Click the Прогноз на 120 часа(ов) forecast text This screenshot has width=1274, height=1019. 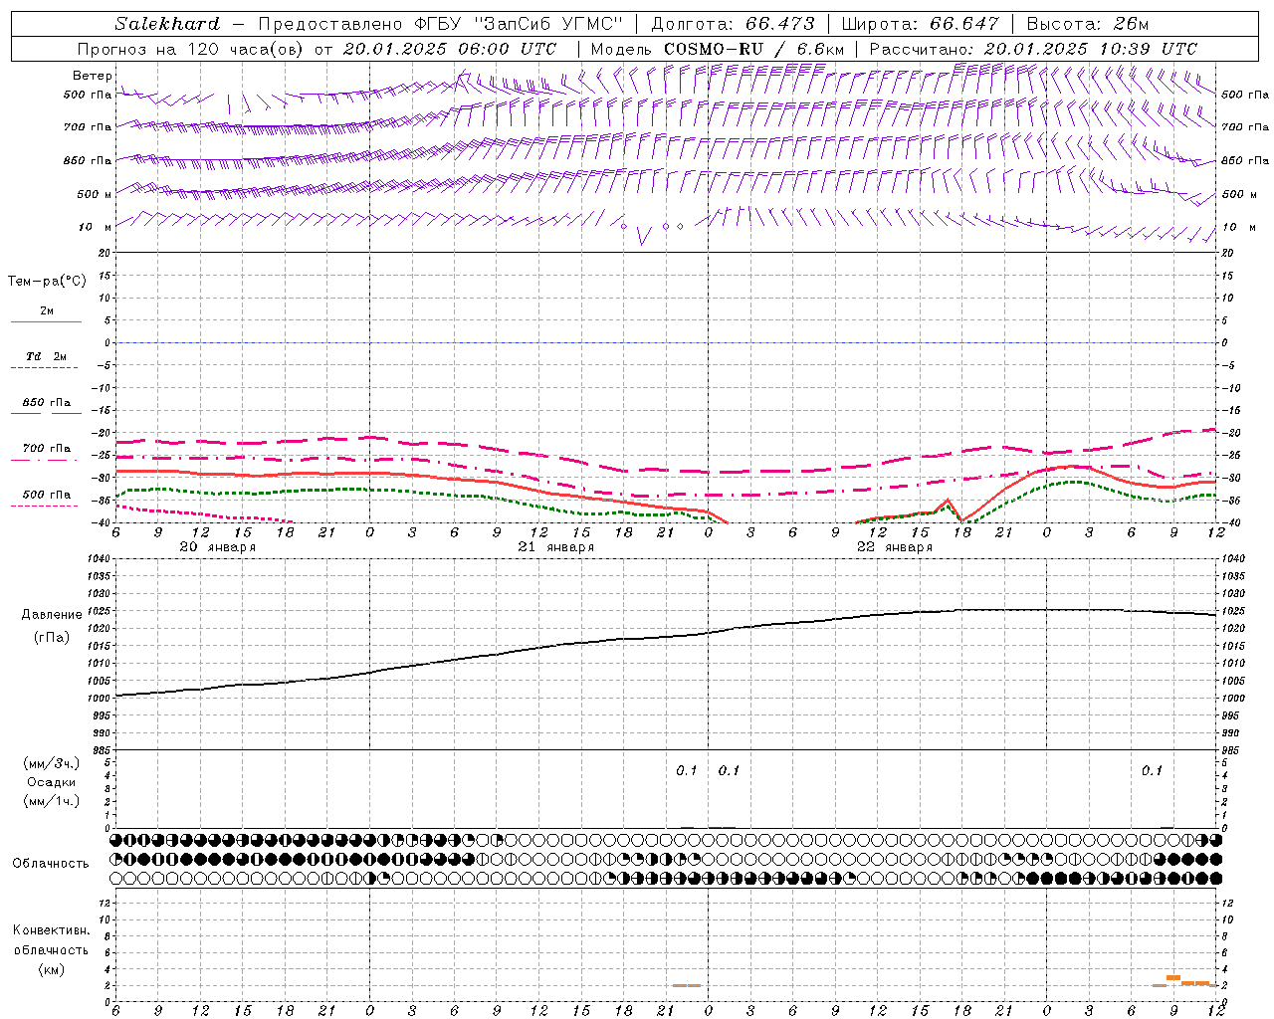(191, 49)
